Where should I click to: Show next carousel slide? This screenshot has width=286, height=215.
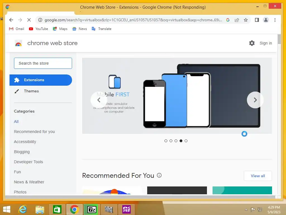point(255,100)
